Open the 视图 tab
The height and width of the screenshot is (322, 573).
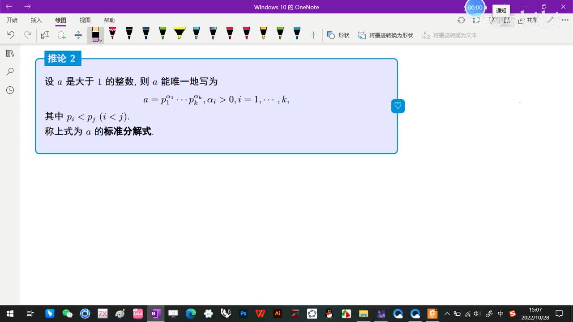[x=85, y=20]
